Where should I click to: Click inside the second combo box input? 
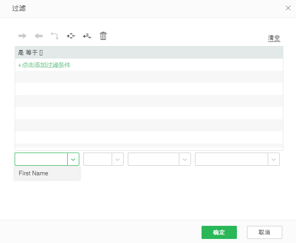[98, 159]
